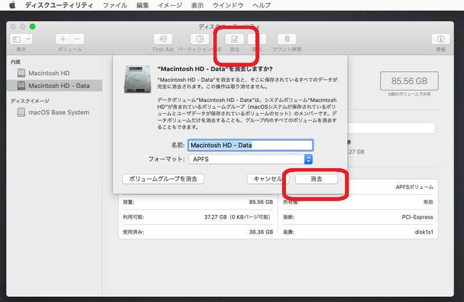This screenshot has height=302, width=464.
Task: Click the 復元 toolbar icon
Action: click(x=257, y=39)
